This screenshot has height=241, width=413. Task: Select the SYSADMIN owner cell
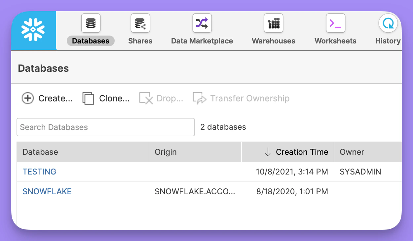(360, 172)
